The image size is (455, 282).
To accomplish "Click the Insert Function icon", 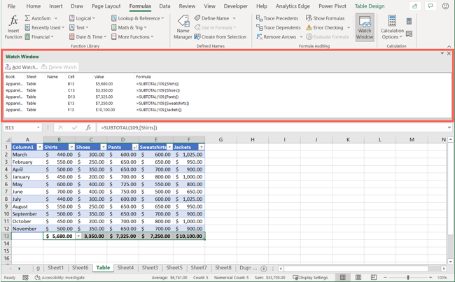I will click(13, 22).
